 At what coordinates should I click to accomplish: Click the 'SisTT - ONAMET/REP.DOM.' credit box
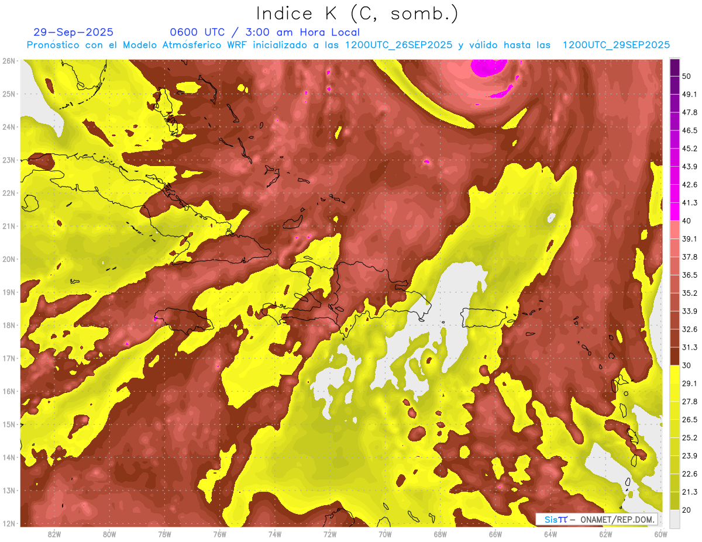(x=597, y=519)
